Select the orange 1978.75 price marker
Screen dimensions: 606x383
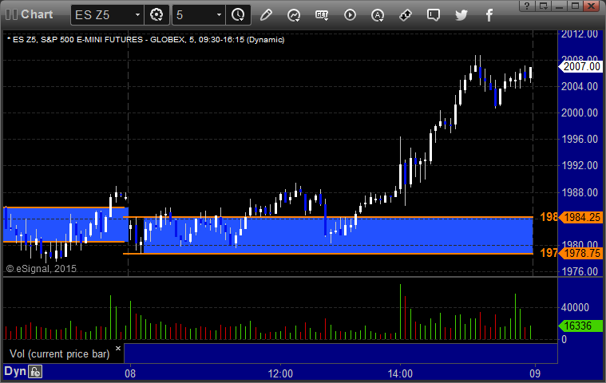(580, 253)
